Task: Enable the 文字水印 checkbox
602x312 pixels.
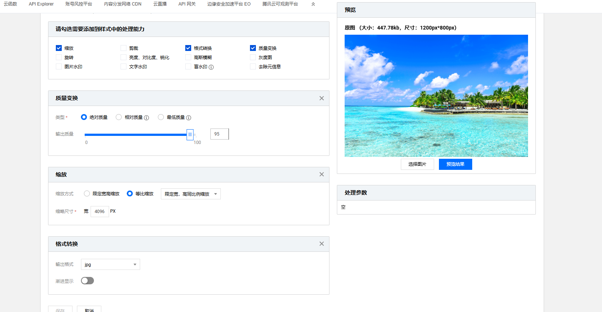Action: [x=124, y=66]
